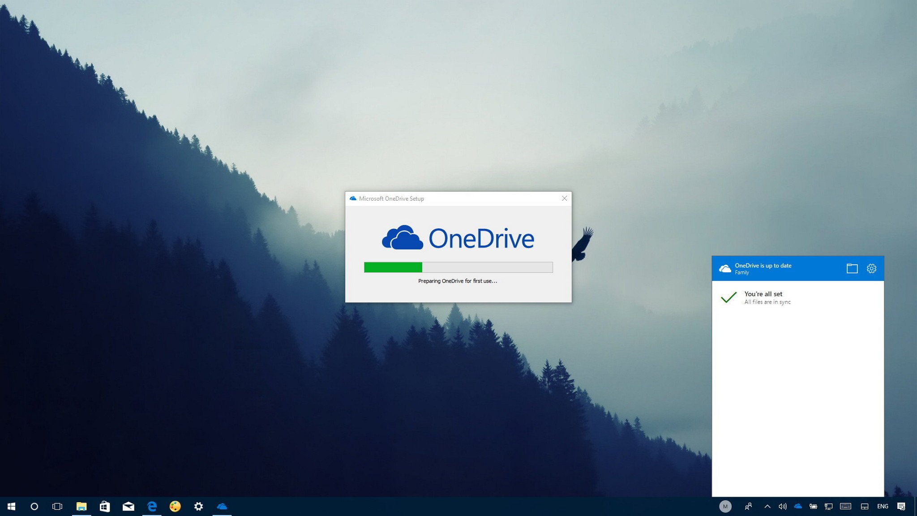Viewport: 917px width, 516px height.
Task: Open Microsoft Store from the taskbar
Action: point(105,506)
